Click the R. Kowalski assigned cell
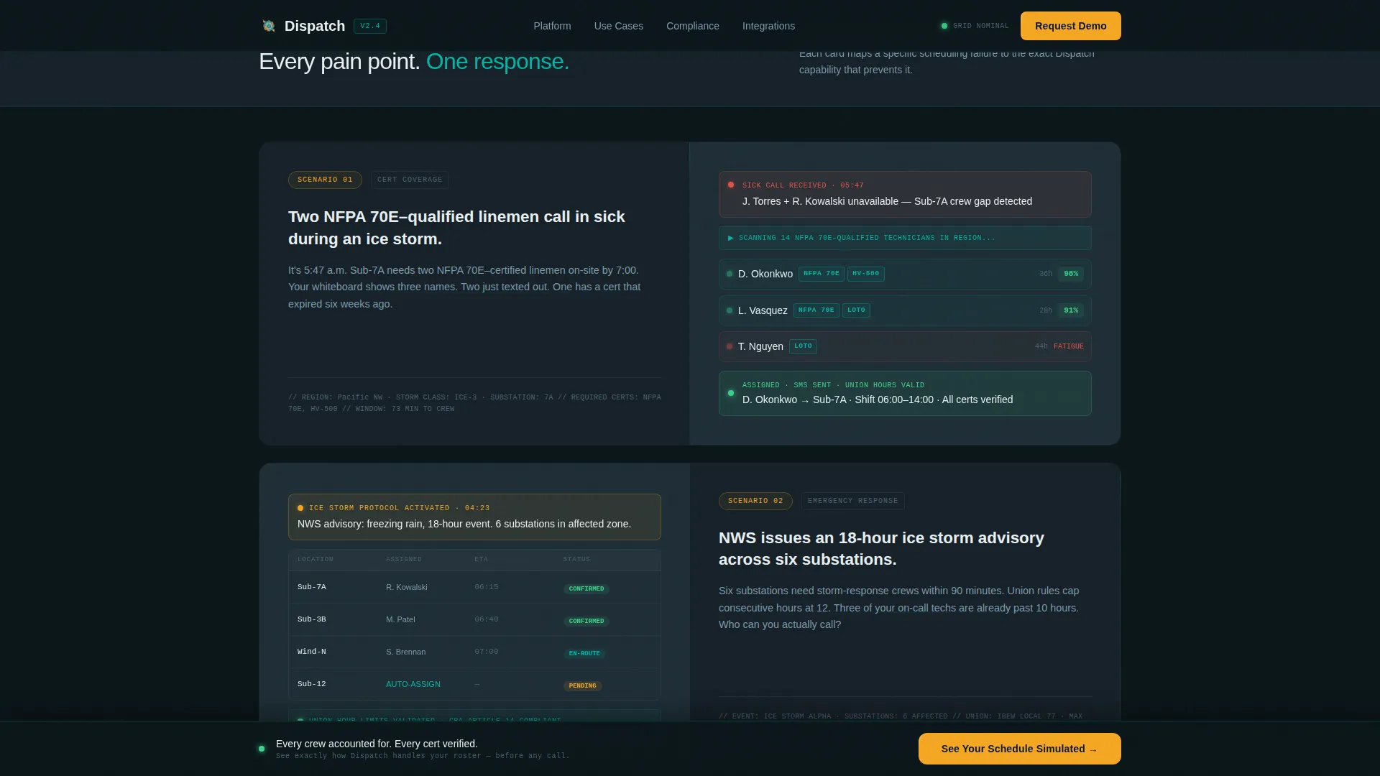This screenshot has height=776, width=1380. pyautogui.click(x=407, y=587)
